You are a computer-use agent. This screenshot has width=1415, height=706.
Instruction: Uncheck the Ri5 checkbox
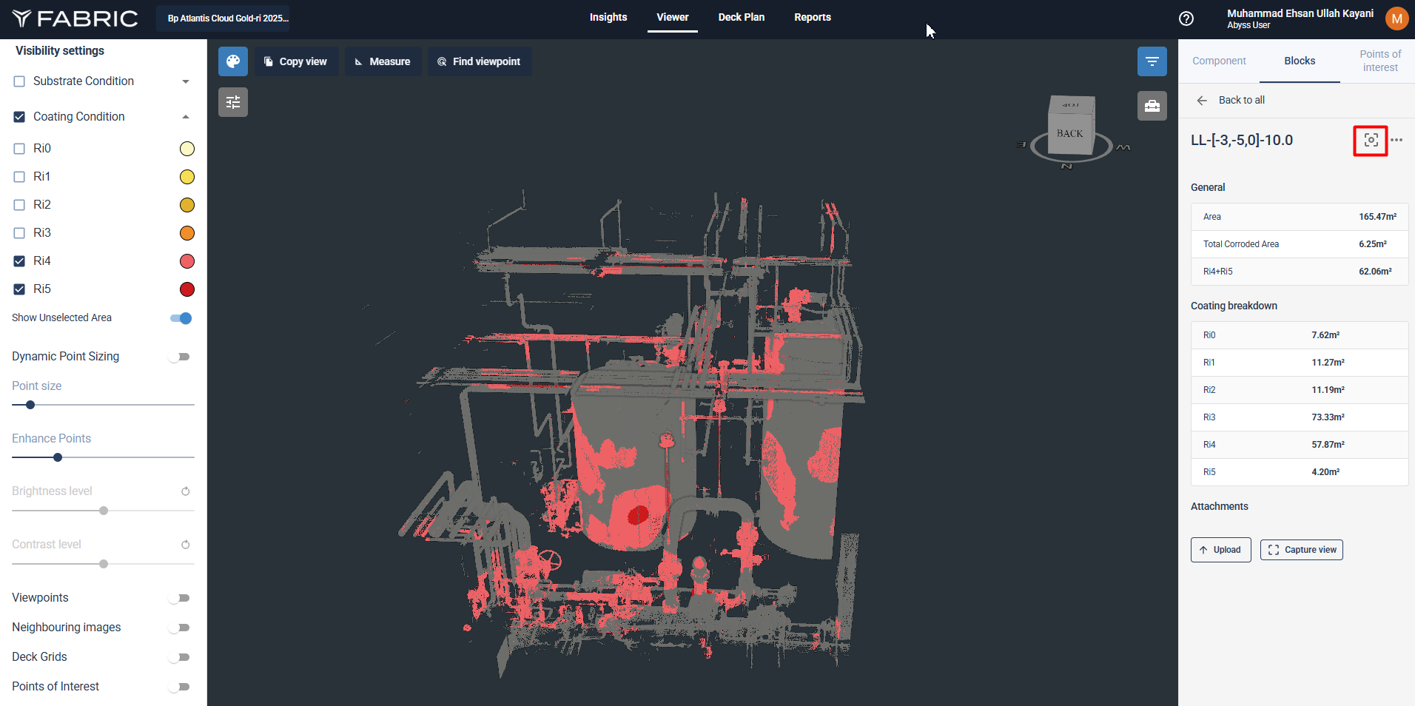[x=19, y=289]
